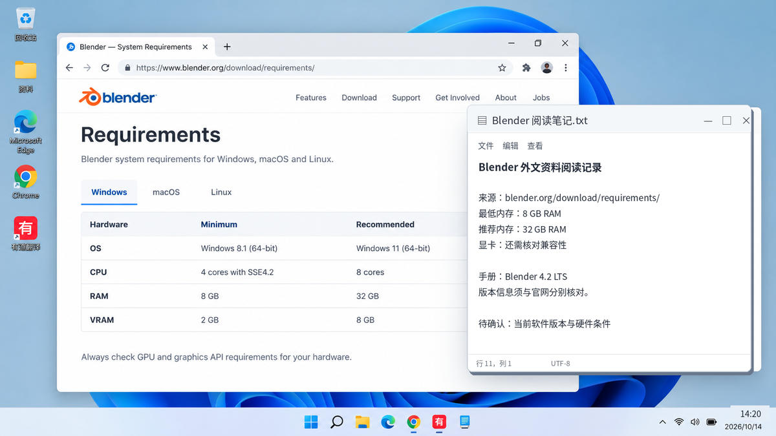Image resolution: width=776 pixels, height=436 pixels.
Task: Click the 'Windows 8.1 (64-bit)' cell
Action: 239,248
